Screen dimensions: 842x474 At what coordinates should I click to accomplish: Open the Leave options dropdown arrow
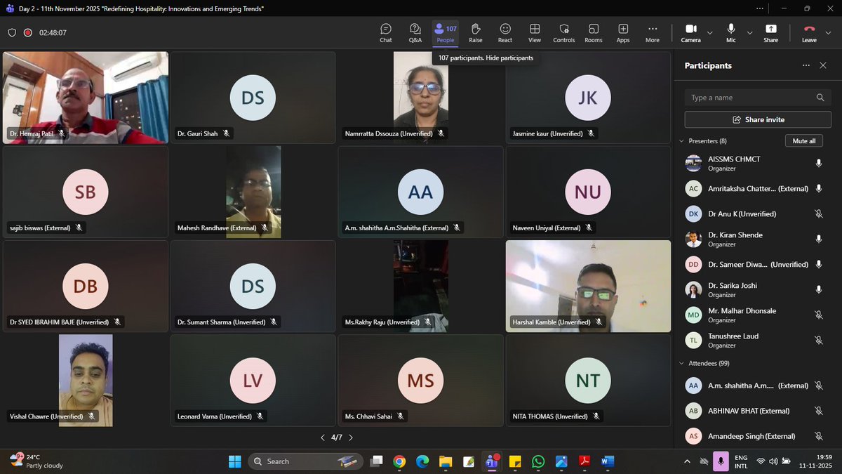[x=829, y=32]
